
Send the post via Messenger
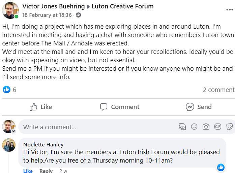click(x=199, y=107)
